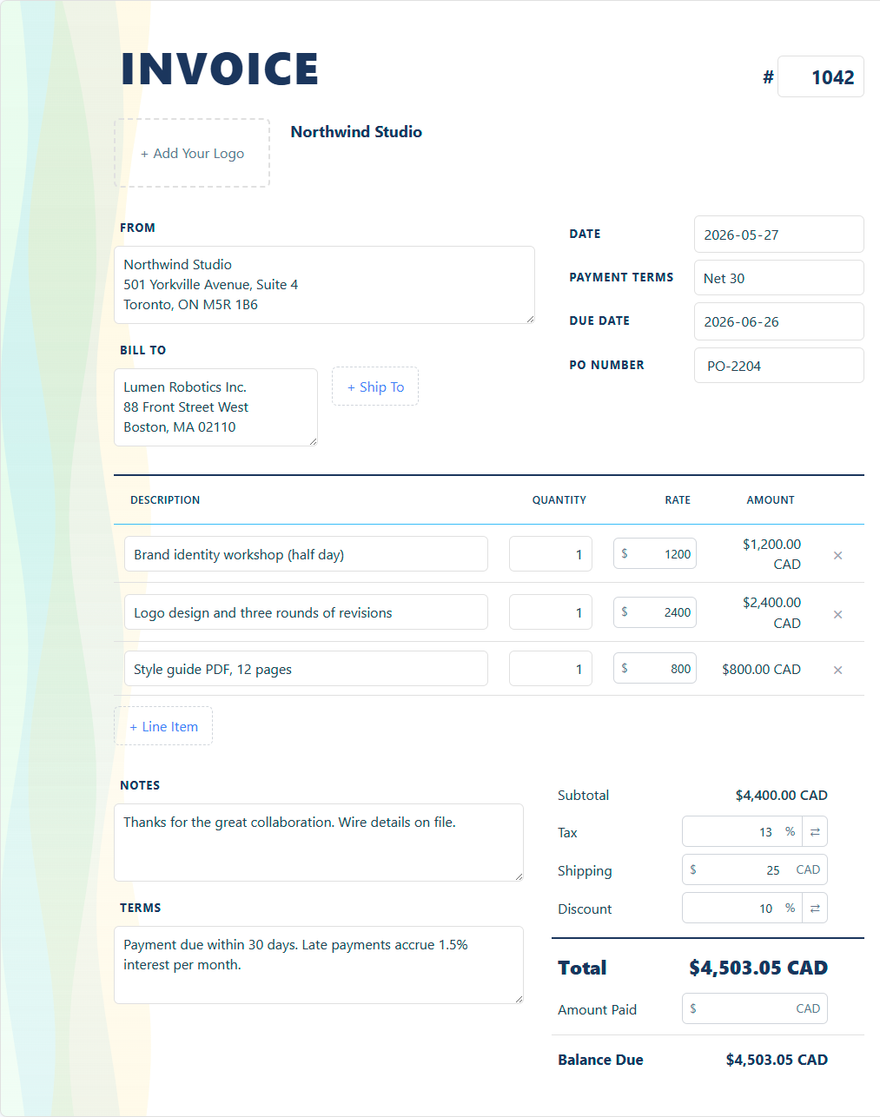Viewport: 880px width, 1117px height.
Task: Click the AMOUNT column header
Action: tap(771, 500)
